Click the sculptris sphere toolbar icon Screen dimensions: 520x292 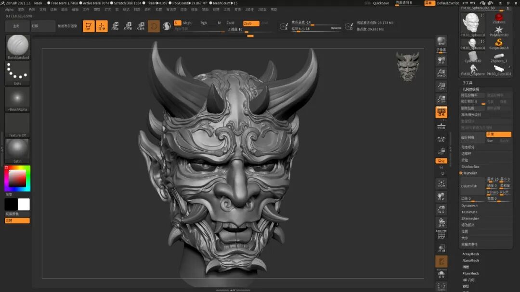(167, 26)
